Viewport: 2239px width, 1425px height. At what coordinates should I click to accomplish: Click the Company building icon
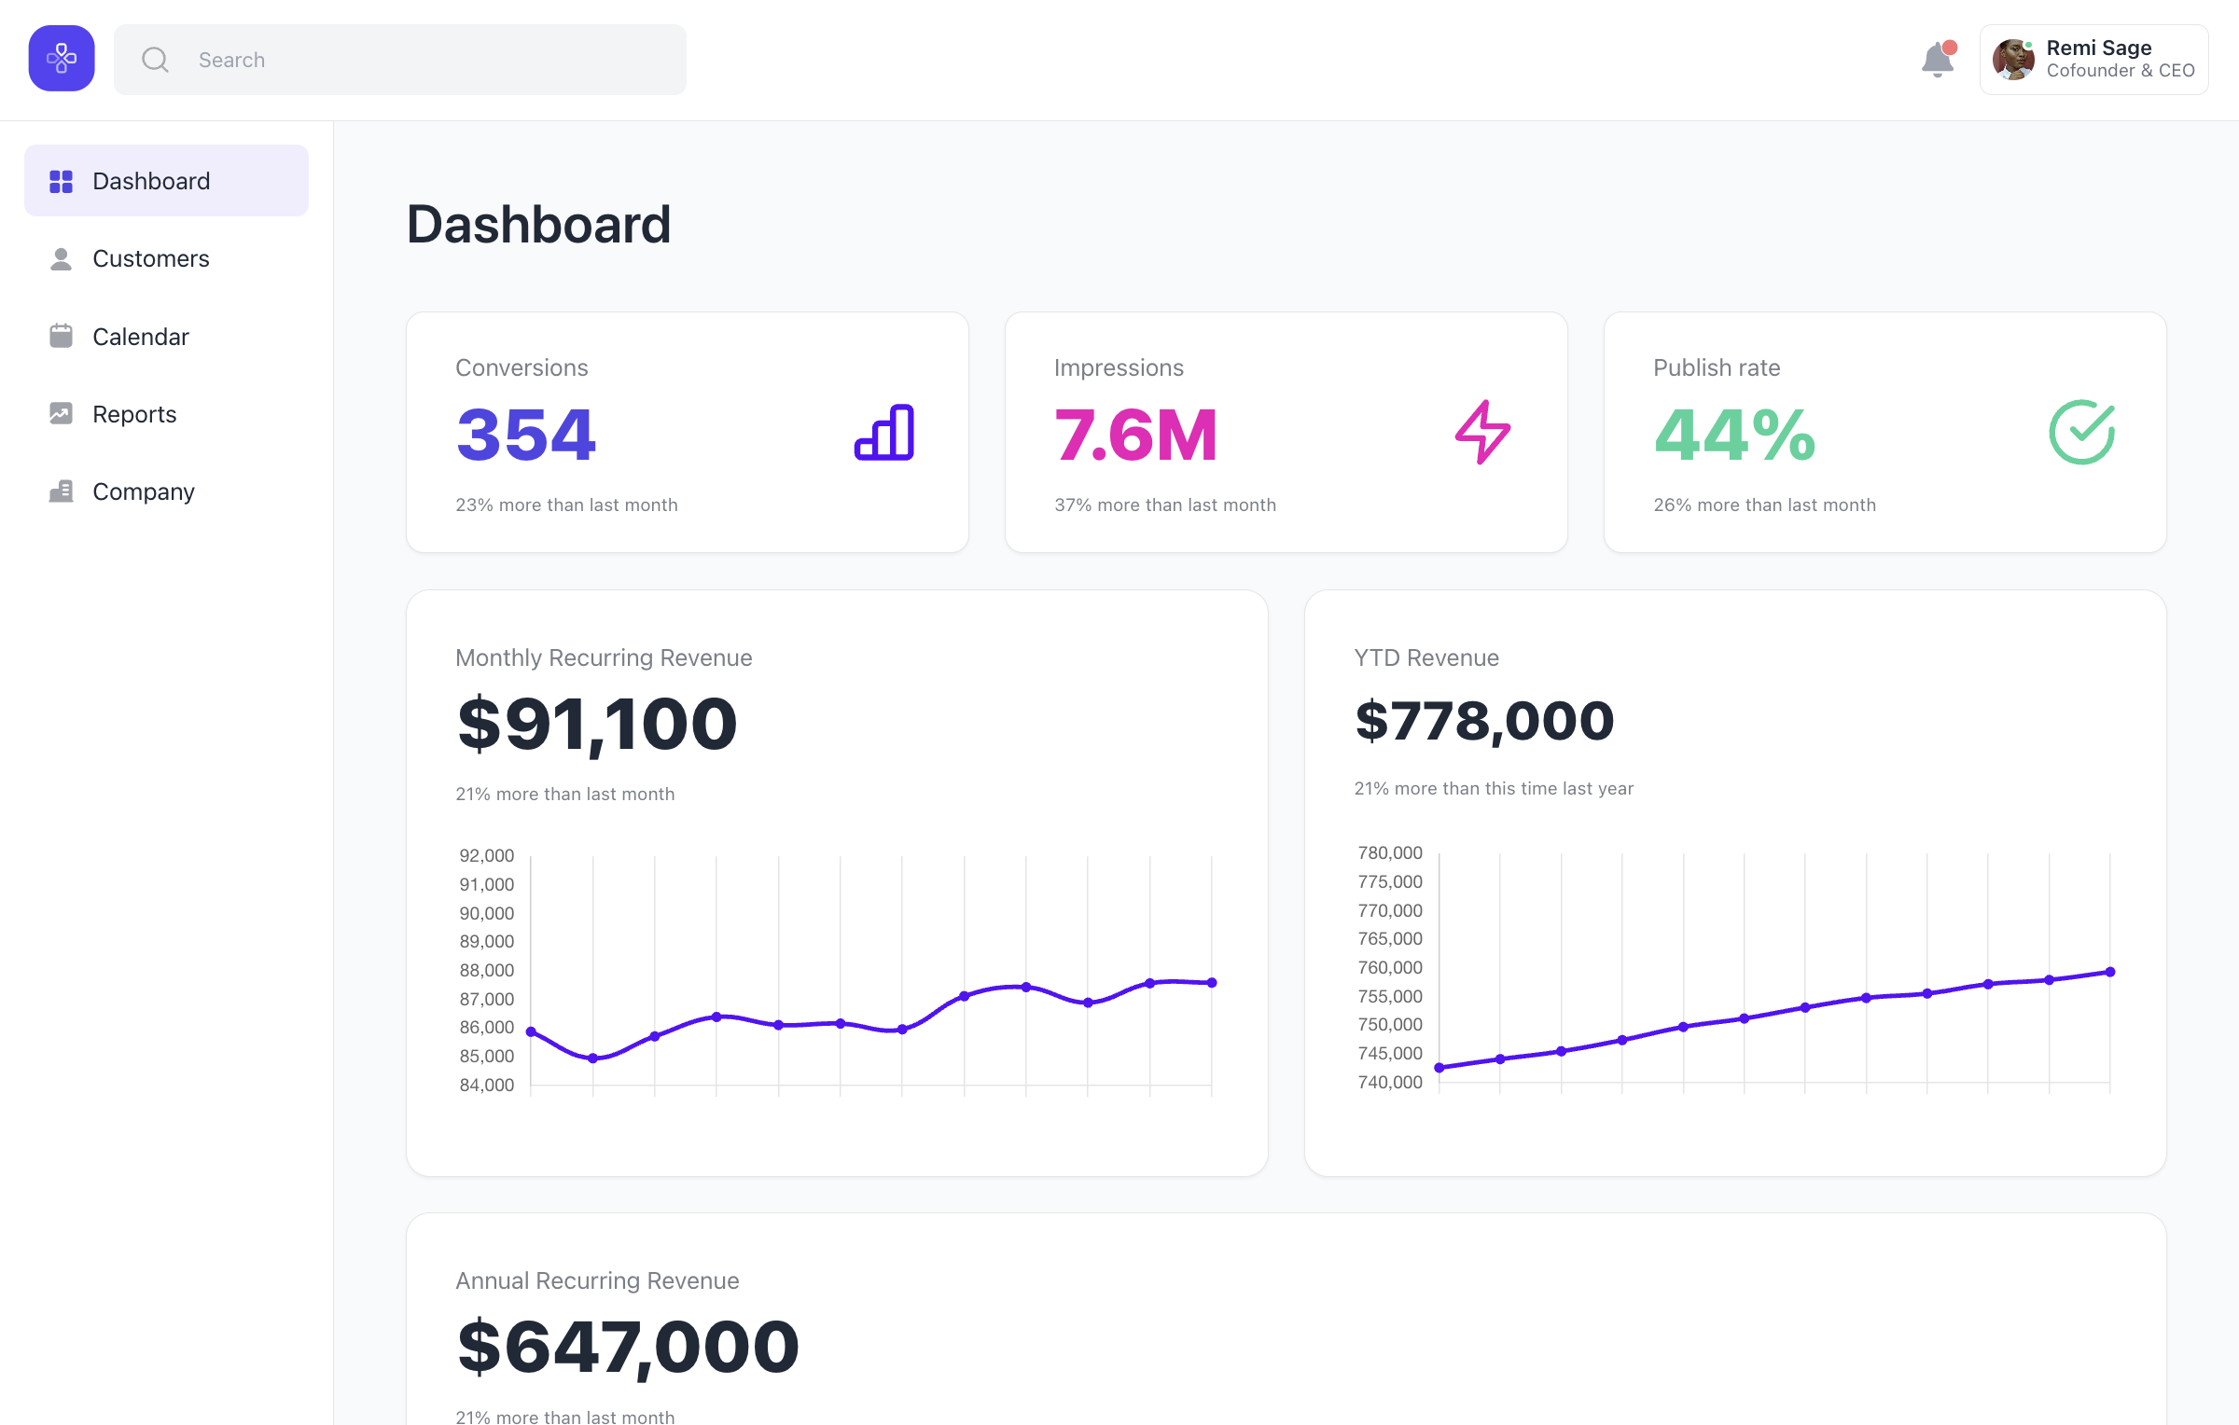coord(62,491)
